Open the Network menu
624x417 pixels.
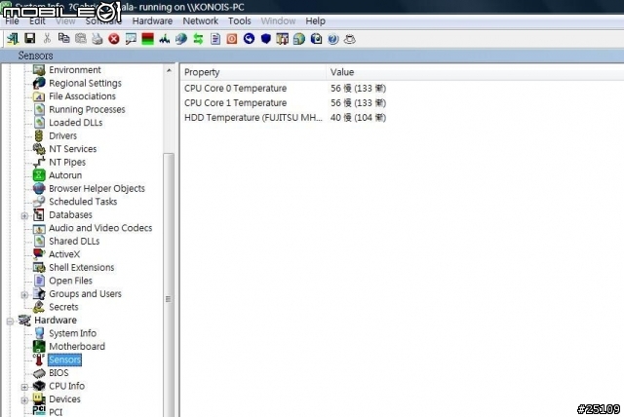point(201,21)
